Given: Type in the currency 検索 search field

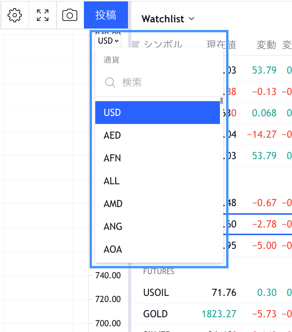Looking at the screenshot, I should 166,83.
